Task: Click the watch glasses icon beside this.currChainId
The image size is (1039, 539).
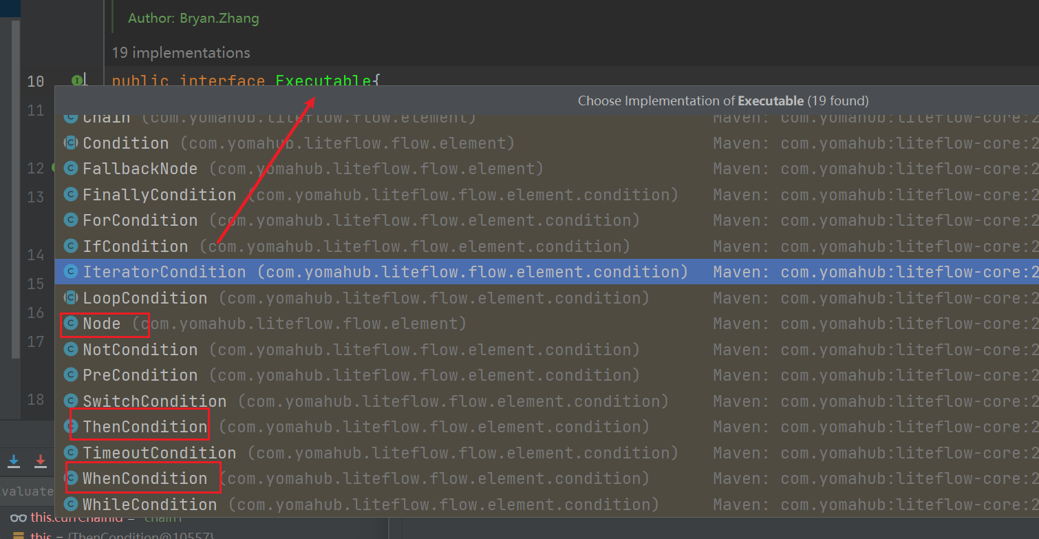Action: tap(19, 517)
